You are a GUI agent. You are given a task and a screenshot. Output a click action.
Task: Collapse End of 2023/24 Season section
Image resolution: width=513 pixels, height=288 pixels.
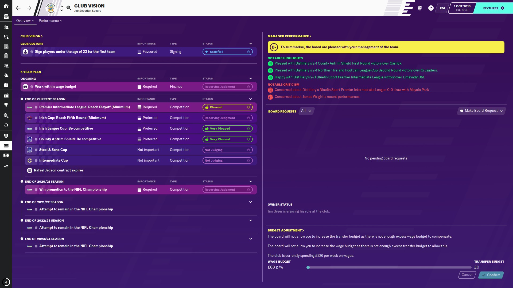coord(250,239)
